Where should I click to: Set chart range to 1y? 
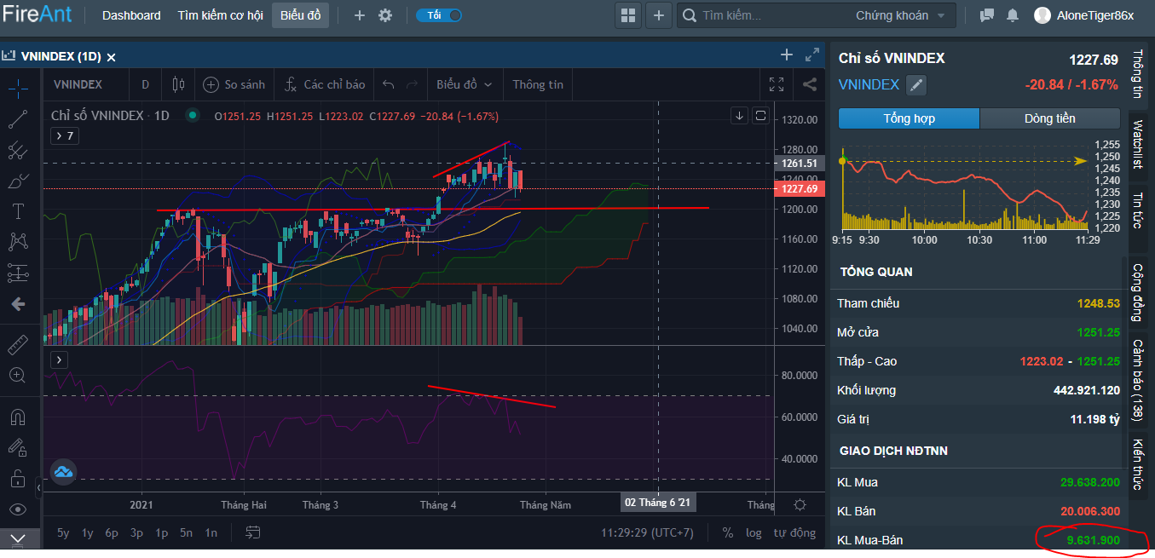[x=88, y=532]
